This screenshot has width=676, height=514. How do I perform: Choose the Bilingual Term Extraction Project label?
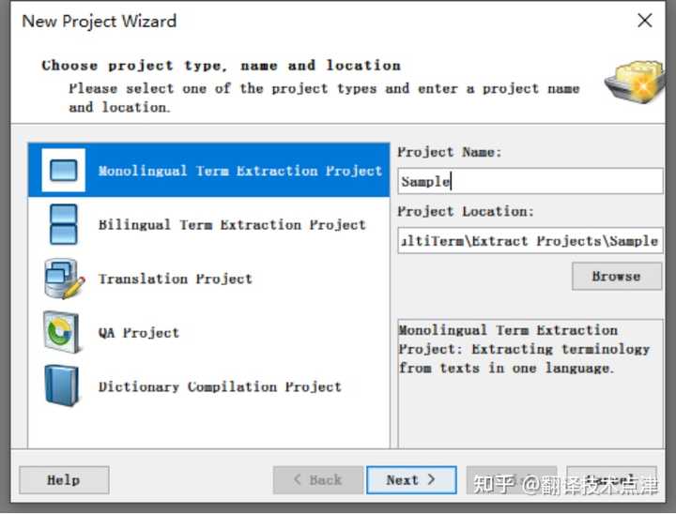[232, 225]
